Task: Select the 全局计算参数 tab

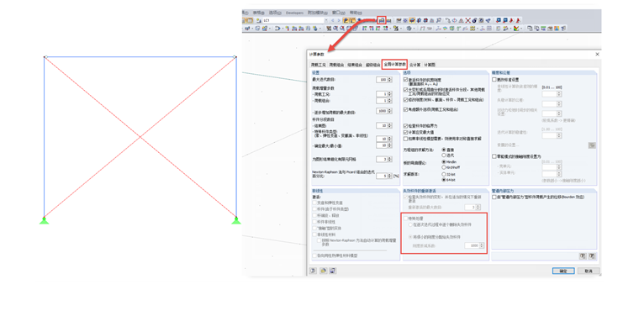Action: click(394, 65)
